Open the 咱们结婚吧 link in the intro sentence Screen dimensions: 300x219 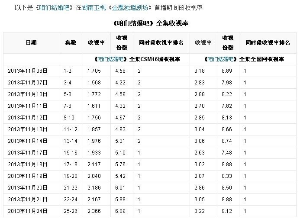[54, 8]
